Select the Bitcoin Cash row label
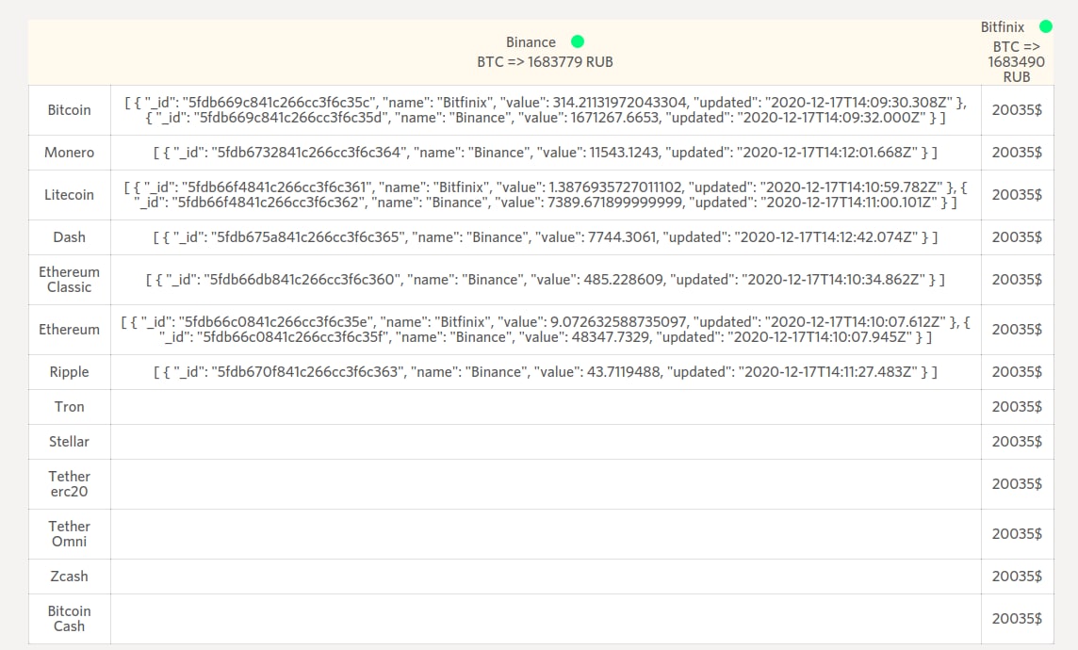1078x650 pixels. click(x=70, y=619)
